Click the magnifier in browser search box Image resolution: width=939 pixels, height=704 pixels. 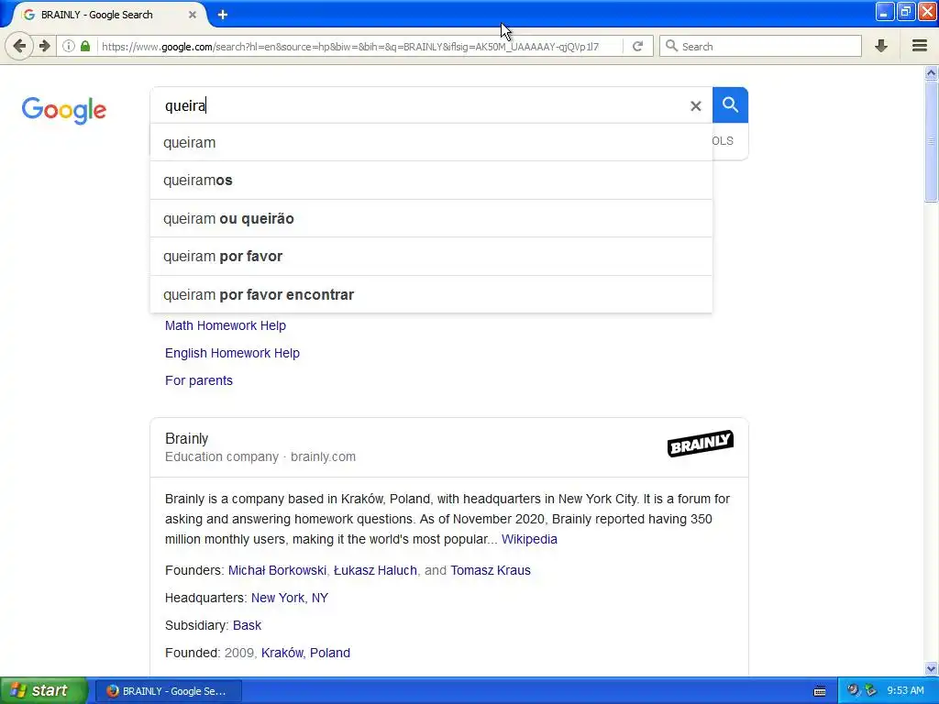click(x=672, y=46)
